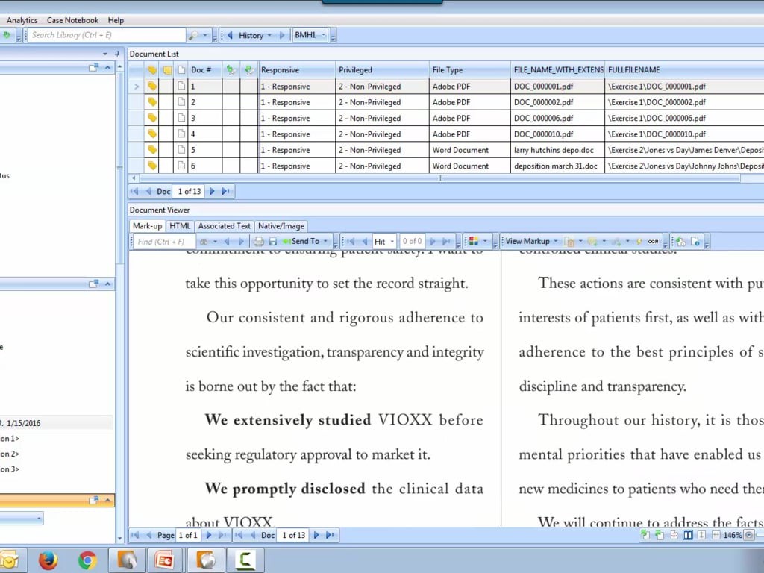Open Firefox from the taskbar

48,560
